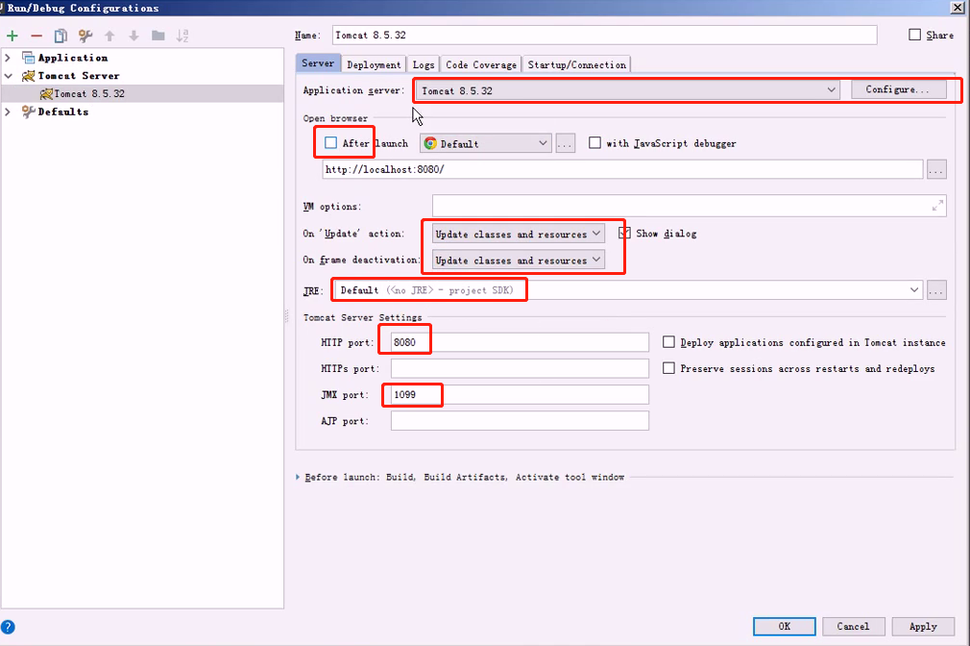Collapse the Tomcat Server tree node
Screen dimensions: 970x646
(x=8, y=76)
